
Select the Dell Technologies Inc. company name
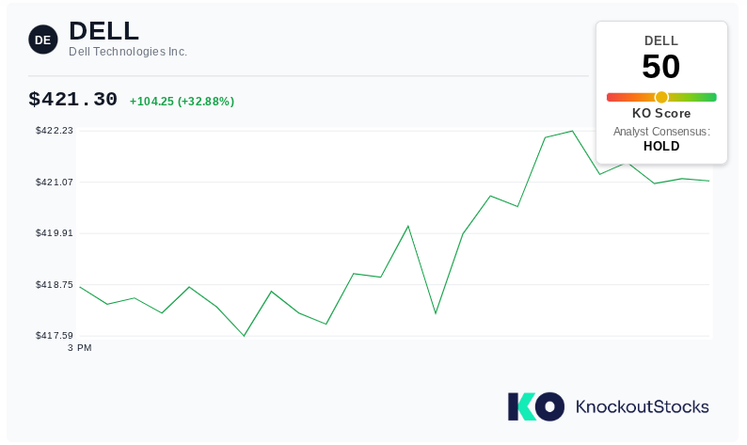click(x=128, y=52)
